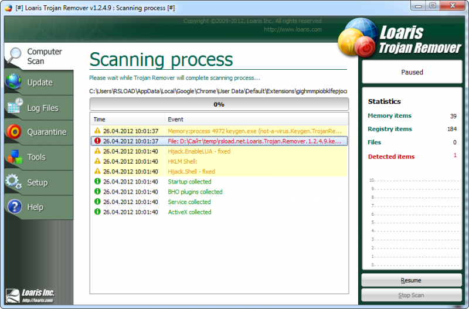Click the Log Files calendar icon
This screenshot has width=469, height=309.
coord(15,106)
